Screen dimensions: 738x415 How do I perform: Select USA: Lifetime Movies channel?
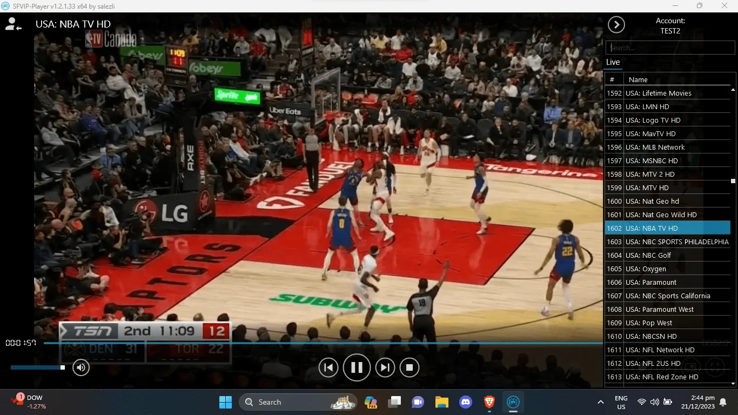click(668, 93)
